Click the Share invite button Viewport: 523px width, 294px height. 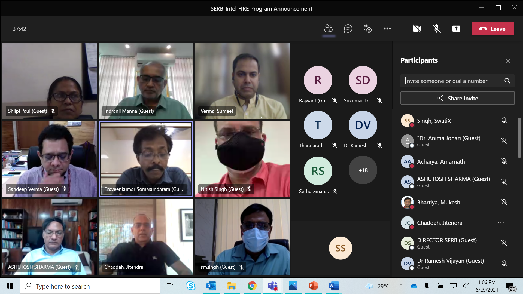457,98
